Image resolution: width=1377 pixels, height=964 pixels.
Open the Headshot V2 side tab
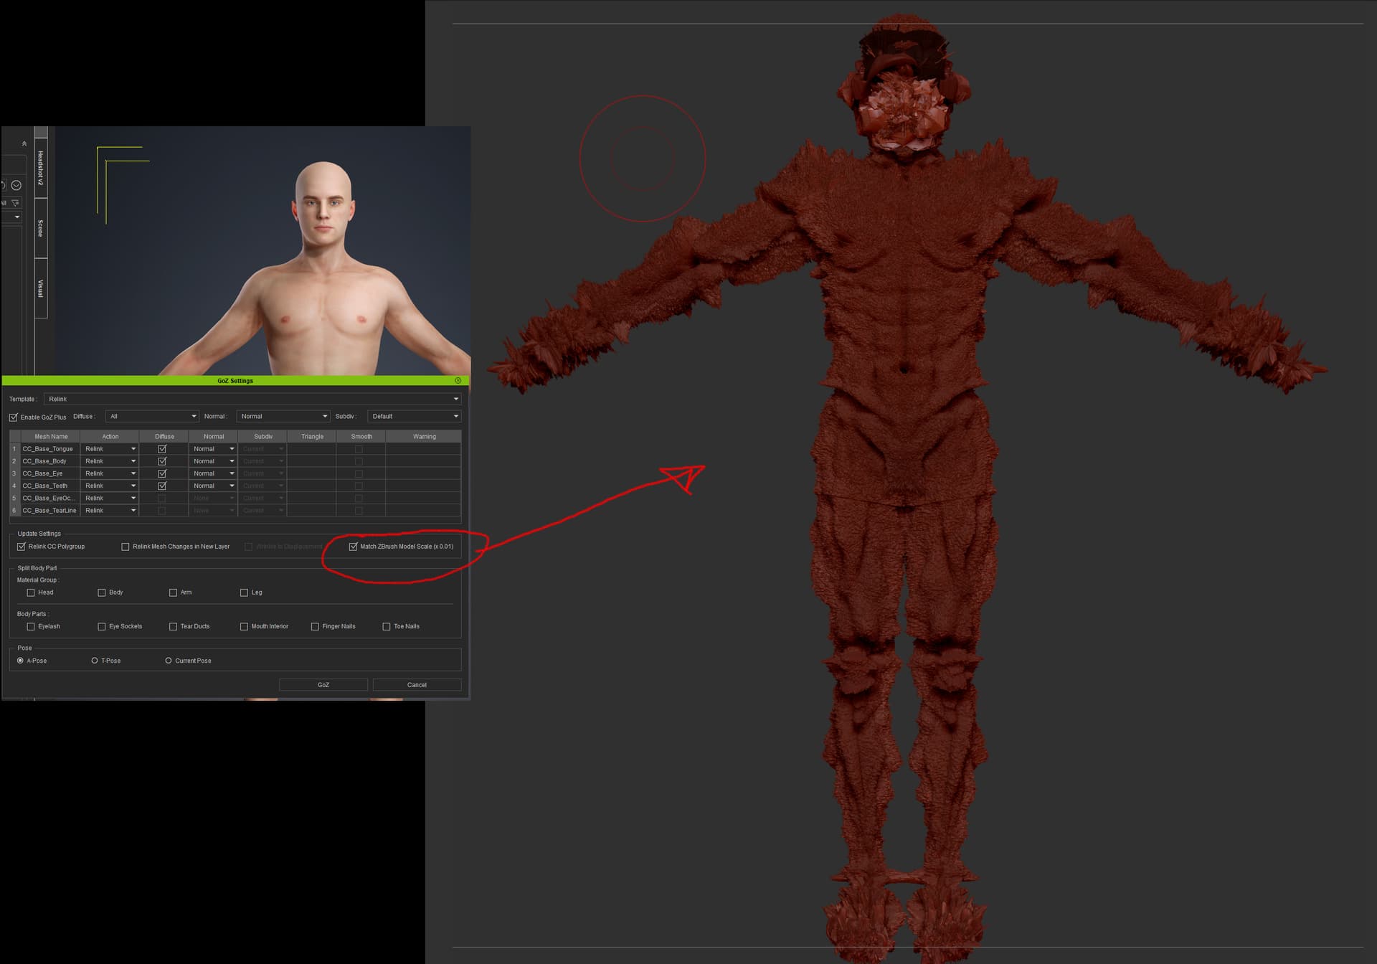pos(41,168)
